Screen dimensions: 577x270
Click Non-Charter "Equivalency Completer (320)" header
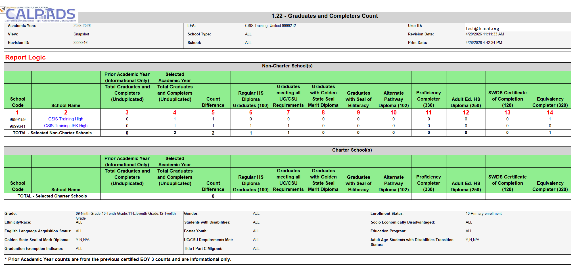coord(550,102)
